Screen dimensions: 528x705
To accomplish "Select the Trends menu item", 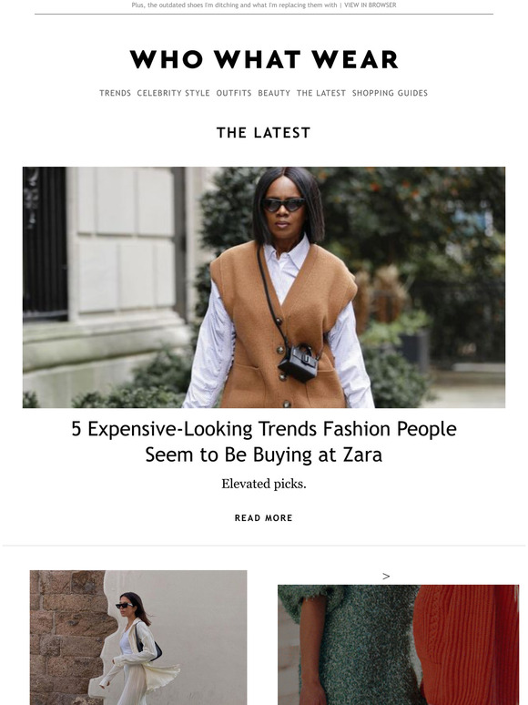I will pyautogui.click(x=115, y=93).
